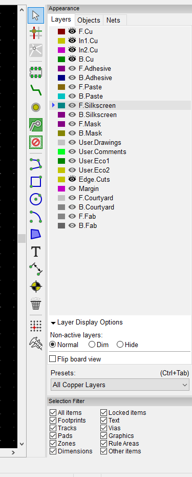The height and width of the screenshot is (477, 192).
Task: Click the vertical scrollbar down arrow
Action: click(x=22, y=444)
